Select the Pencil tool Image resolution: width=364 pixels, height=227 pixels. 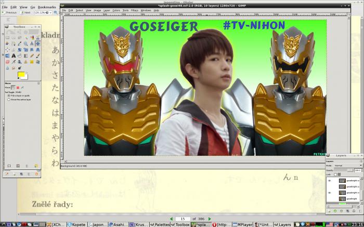point(32,56)
